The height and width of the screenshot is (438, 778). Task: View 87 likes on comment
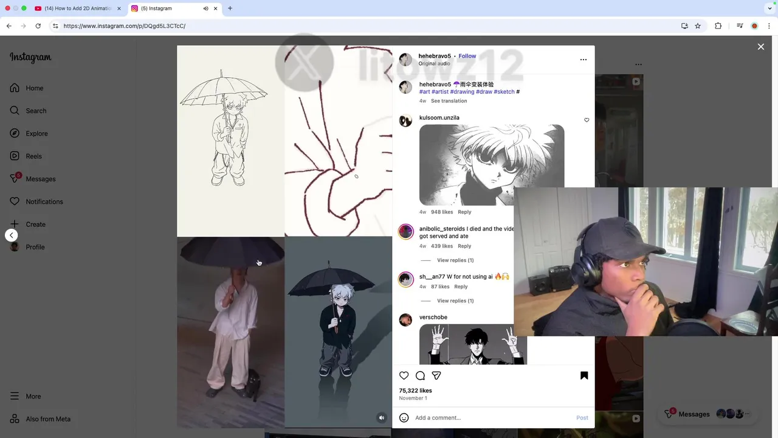pyautogui.click(x=440, y=287)
